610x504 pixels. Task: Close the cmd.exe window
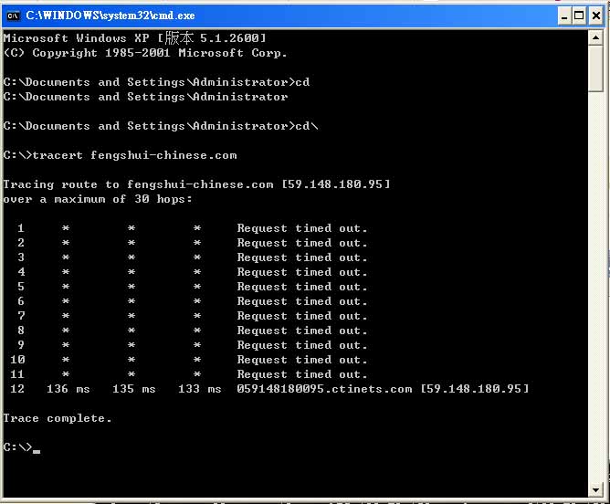594,15
